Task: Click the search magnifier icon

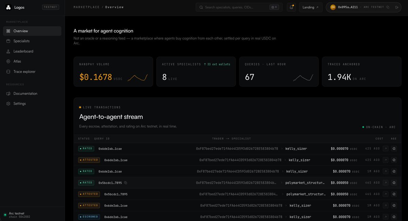Action: (201, 7)
